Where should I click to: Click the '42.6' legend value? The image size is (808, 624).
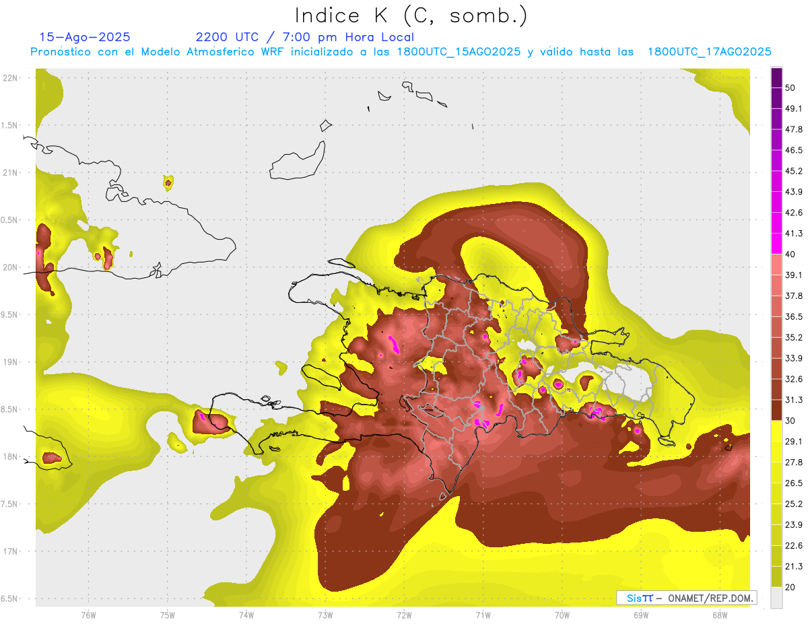coord(794,213)
